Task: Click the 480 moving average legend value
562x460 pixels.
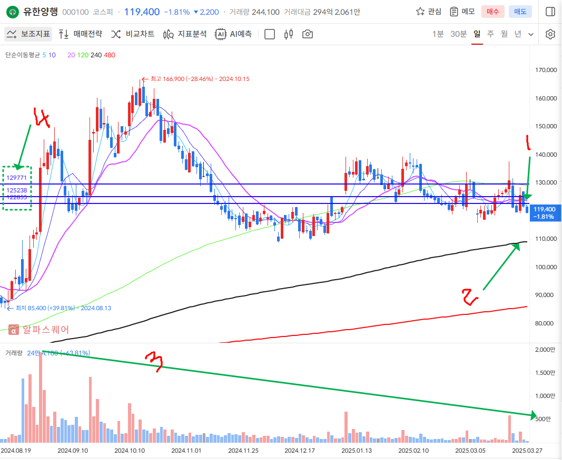Action: pyautogui.click(x=110, y=55)
